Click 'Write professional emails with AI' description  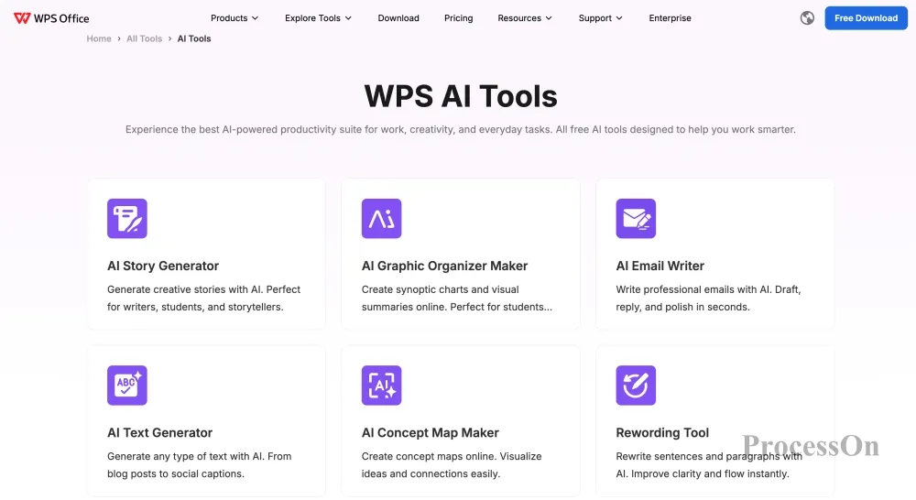tap(708, 298)
